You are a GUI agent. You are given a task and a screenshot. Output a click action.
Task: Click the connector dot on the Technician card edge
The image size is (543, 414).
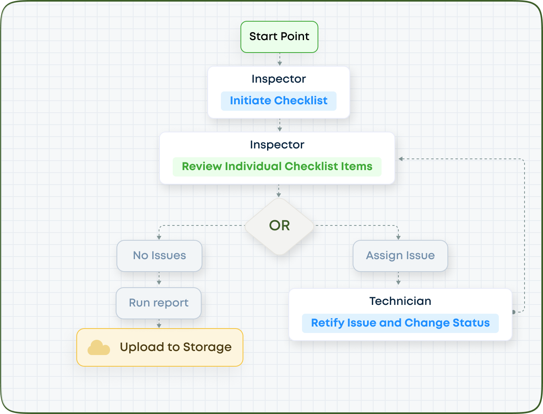[x=514, y=312]
